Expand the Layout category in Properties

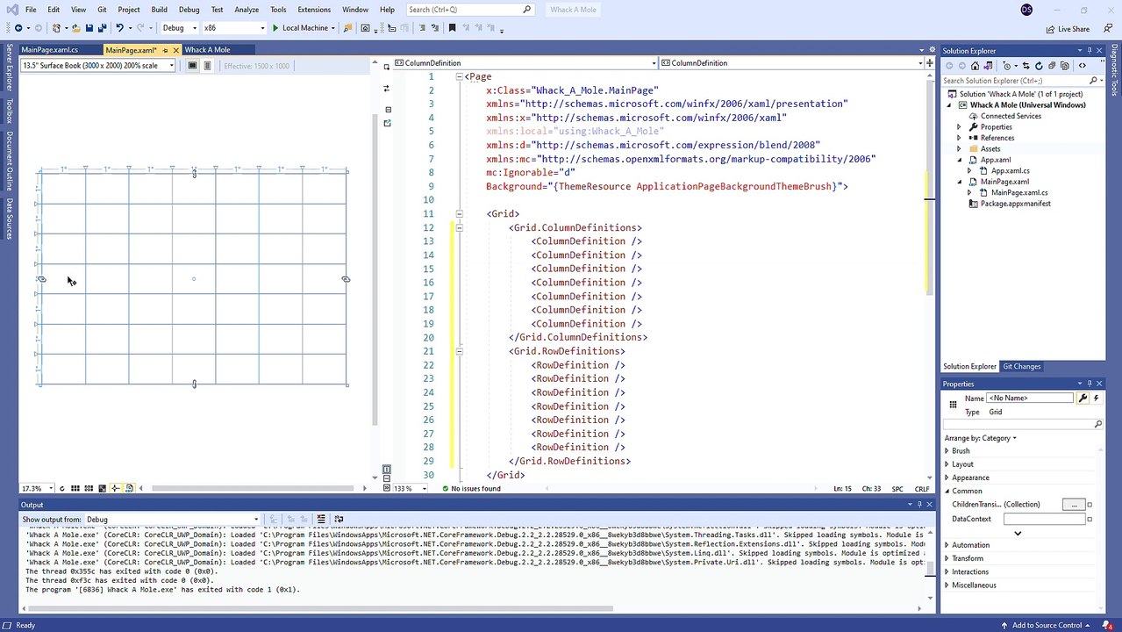coord(947,463)
